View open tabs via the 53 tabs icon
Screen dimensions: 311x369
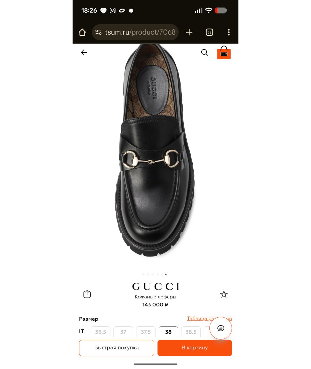pos(209,32)
